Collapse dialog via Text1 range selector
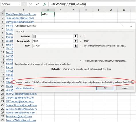136x122 pixels. coord(76,46)
